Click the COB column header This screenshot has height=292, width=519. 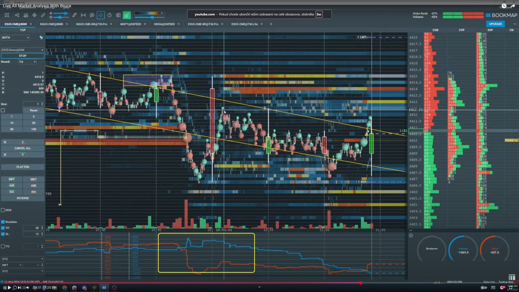tap(435, 30)
